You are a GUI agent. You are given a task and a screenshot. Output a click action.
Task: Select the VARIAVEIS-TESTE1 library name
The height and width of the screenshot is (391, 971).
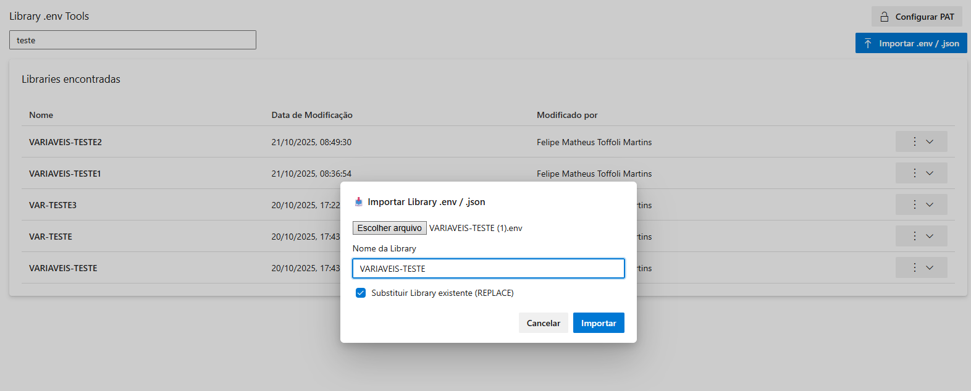[x=65, y=174]
